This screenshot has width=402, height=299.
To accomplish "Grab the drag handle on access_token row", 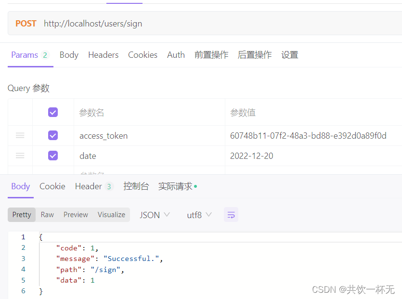I will click(x=20, y=135).
